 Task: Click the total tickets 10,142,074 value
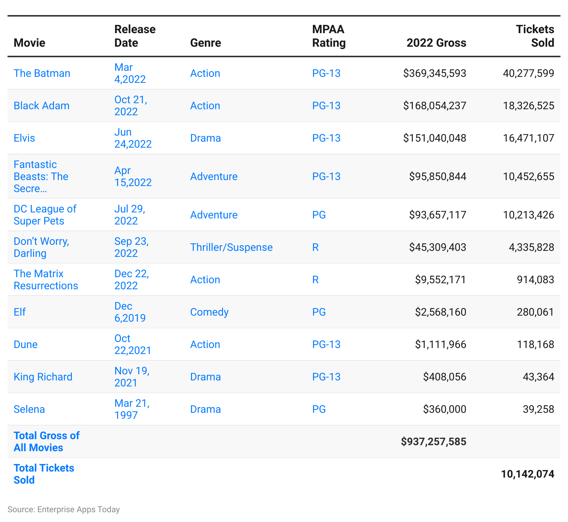(x=527, y=474)
